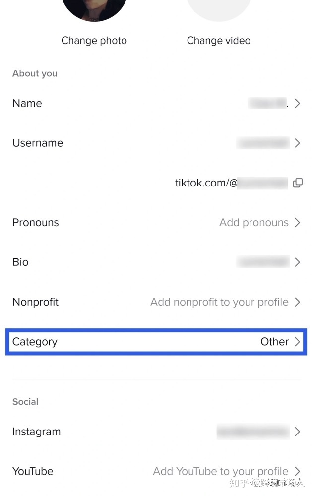
Task: Click Add nonprofit to your profile
Action: 220,302
